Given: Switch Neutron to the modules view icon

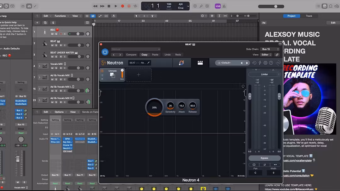Looking at the screenshot, I should click(200, 63).
